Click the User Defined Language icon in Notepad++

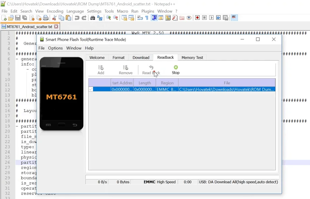pos(161,18)
